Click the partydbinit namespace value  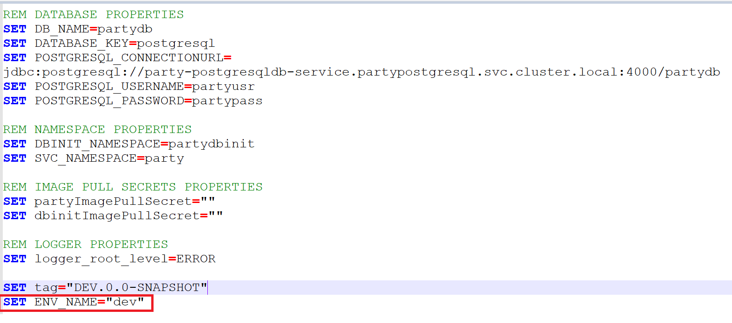(211, 144)
